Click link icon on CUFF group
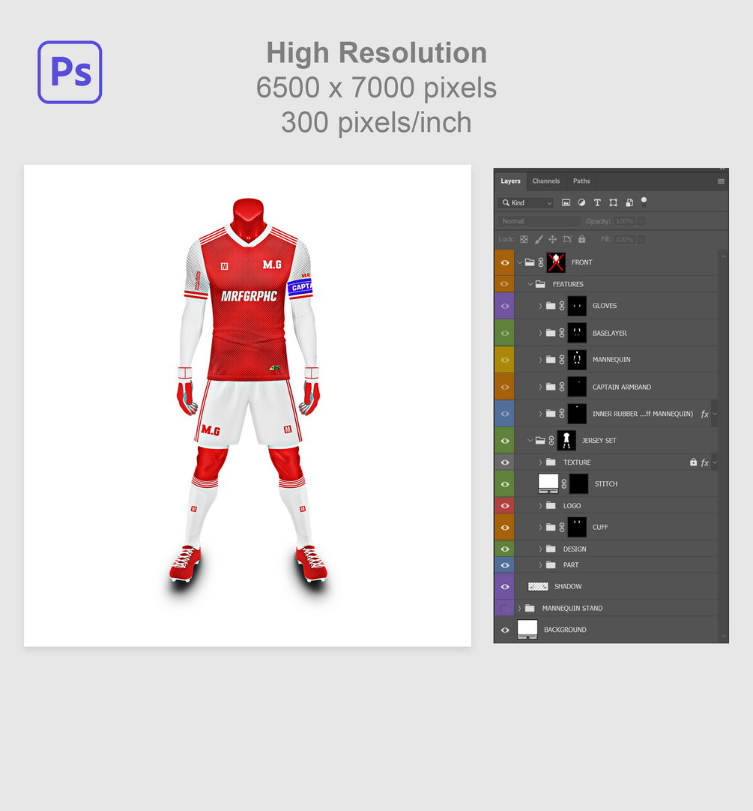The width and height of the screenshot is (753, 811). 562,528
